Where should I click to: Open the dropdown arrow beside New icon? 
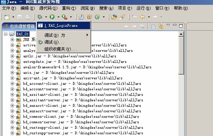pos(13,17)
